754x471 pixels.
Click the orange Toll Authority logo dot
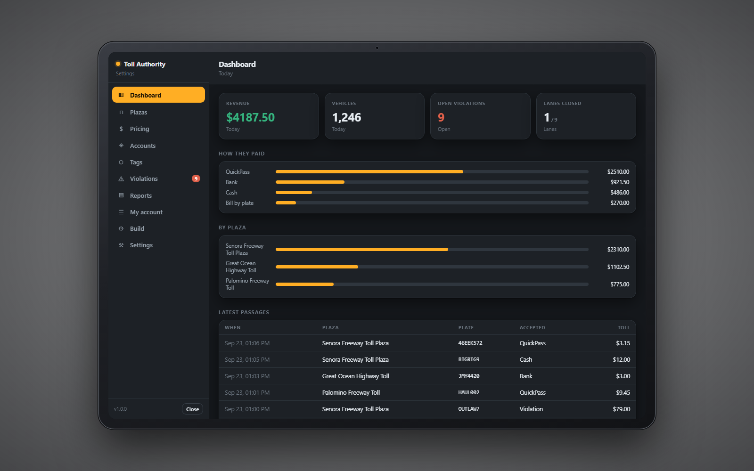tap(118, 64)
